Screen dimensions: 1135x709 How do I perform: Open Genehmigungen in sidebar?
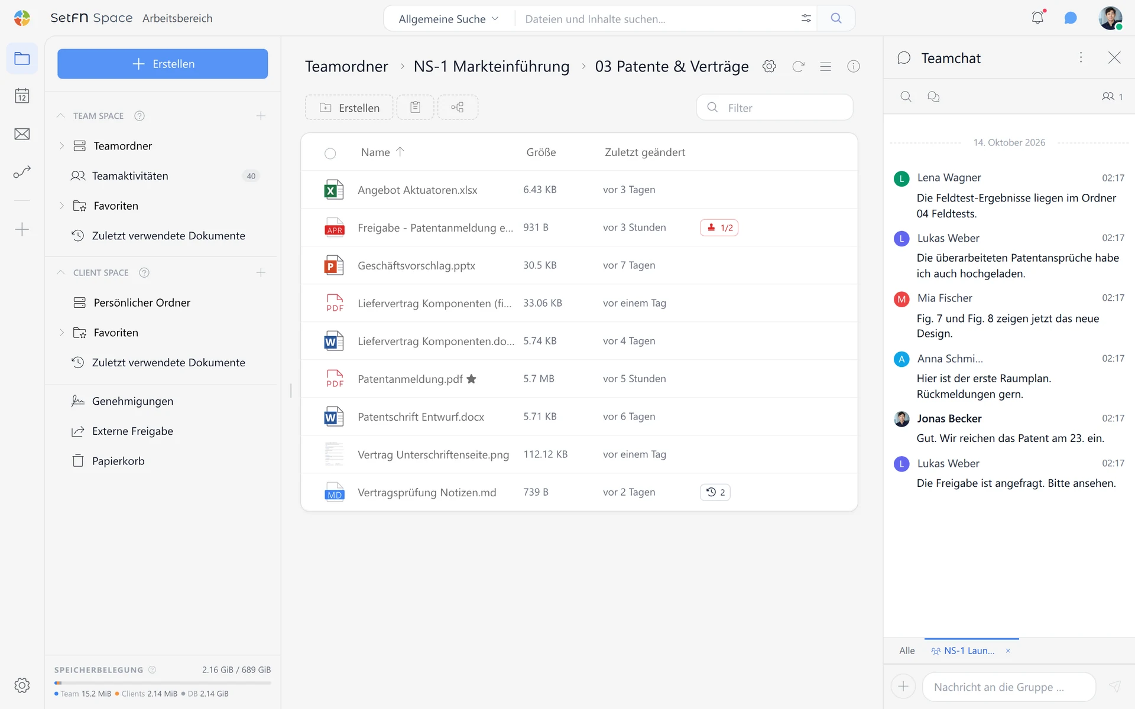coord(132,401)
